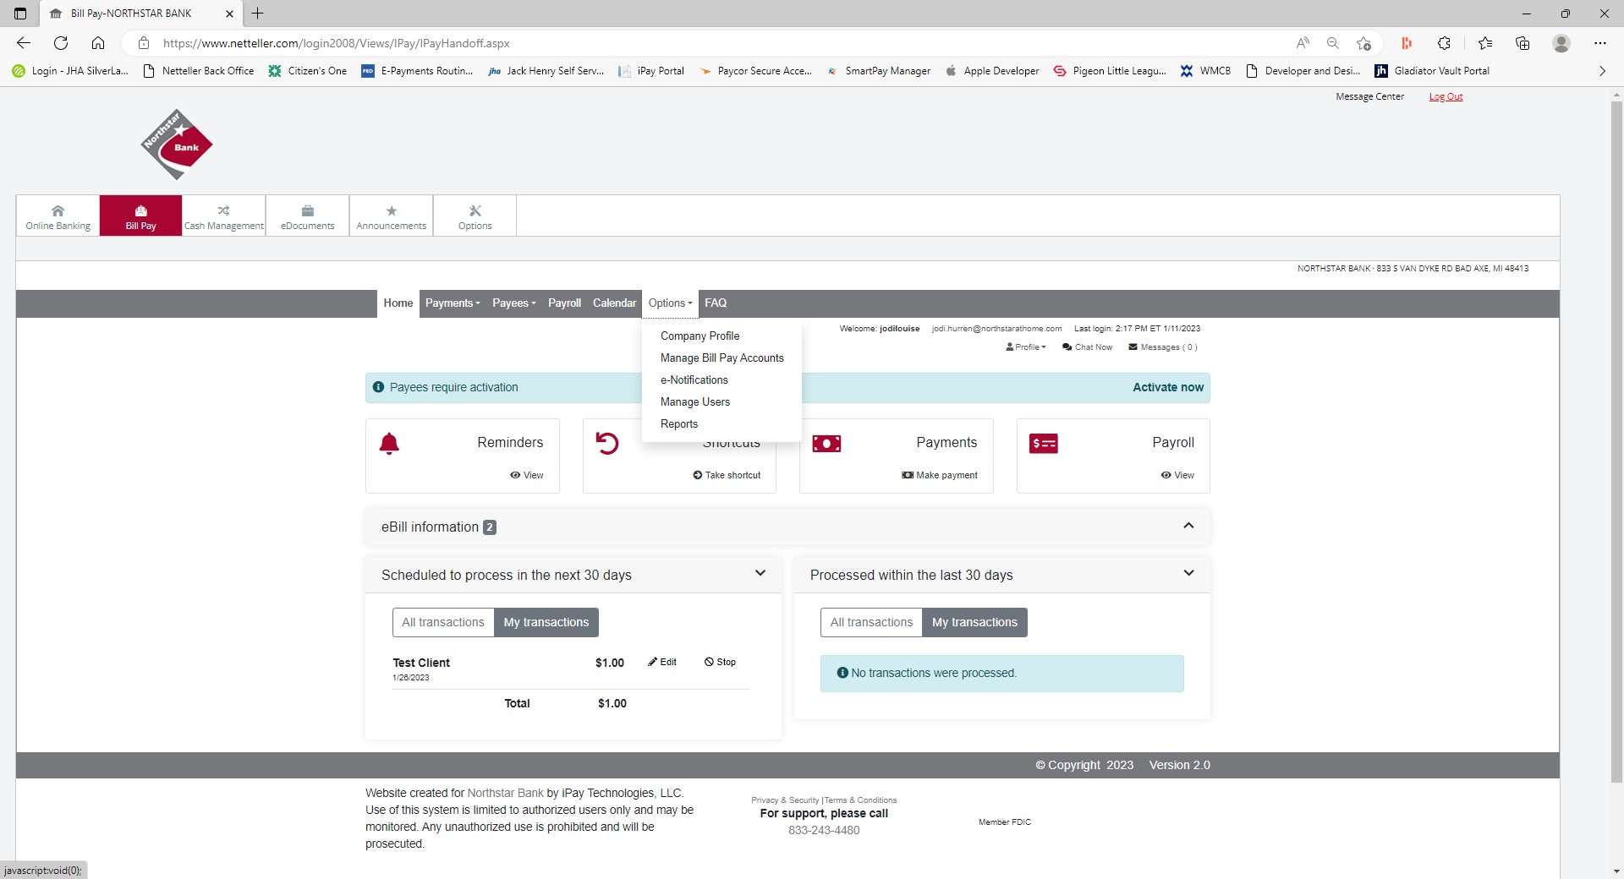Click Make payment in Payments card

(940, 475)
